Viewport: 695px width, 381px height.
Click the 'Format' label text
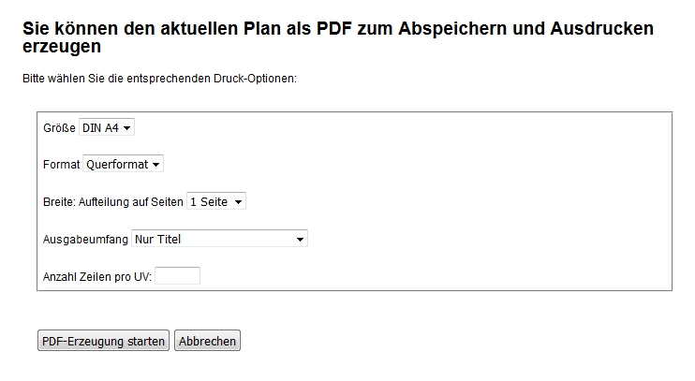61,165
